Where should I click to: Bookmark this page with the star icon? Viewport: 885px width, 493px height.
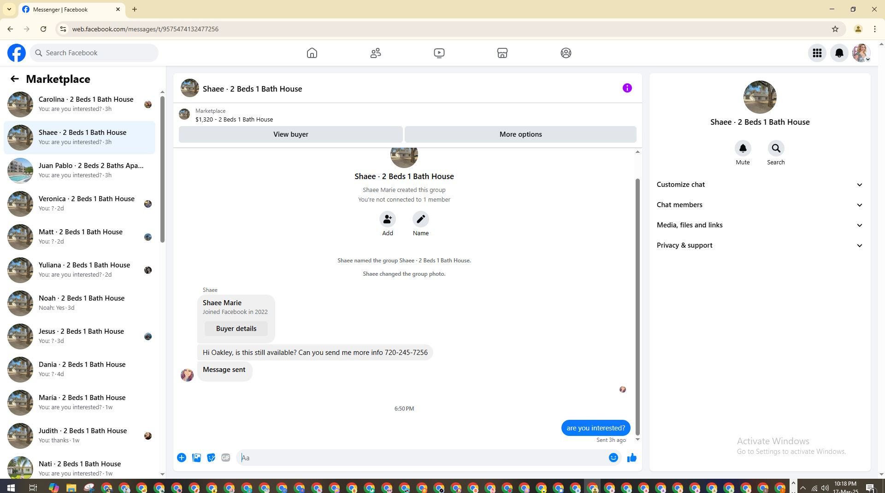(835, 29)
